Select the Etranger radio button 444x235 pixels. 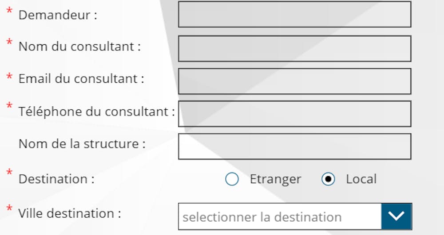(232, 179)
